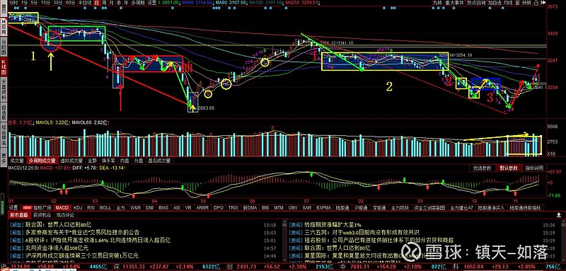Image resolution: width=566 pixels, height=271 pixels.
Task: Open the 预测 forecast tool
Action: tap(526, 3)
